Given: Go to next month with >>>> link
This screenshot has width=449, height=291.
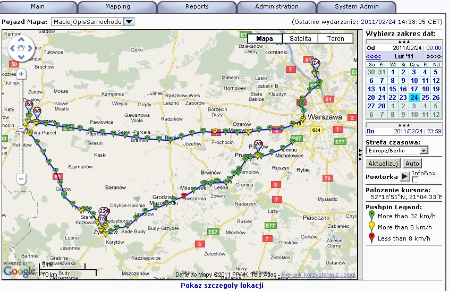Looking at the screenshot, I should 434,56.
